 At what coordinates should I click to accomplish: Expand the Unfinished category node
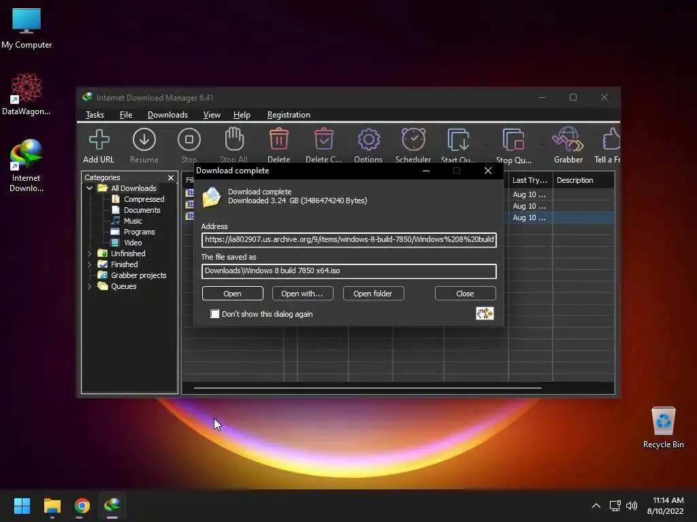(89, 254)
